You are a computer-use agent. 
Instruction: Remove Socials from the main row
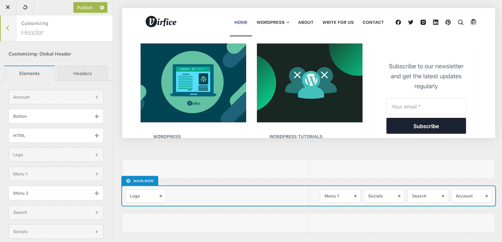(399, 196)
